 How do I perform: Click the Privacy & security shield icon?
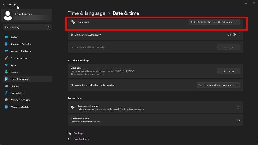[6, 100]
